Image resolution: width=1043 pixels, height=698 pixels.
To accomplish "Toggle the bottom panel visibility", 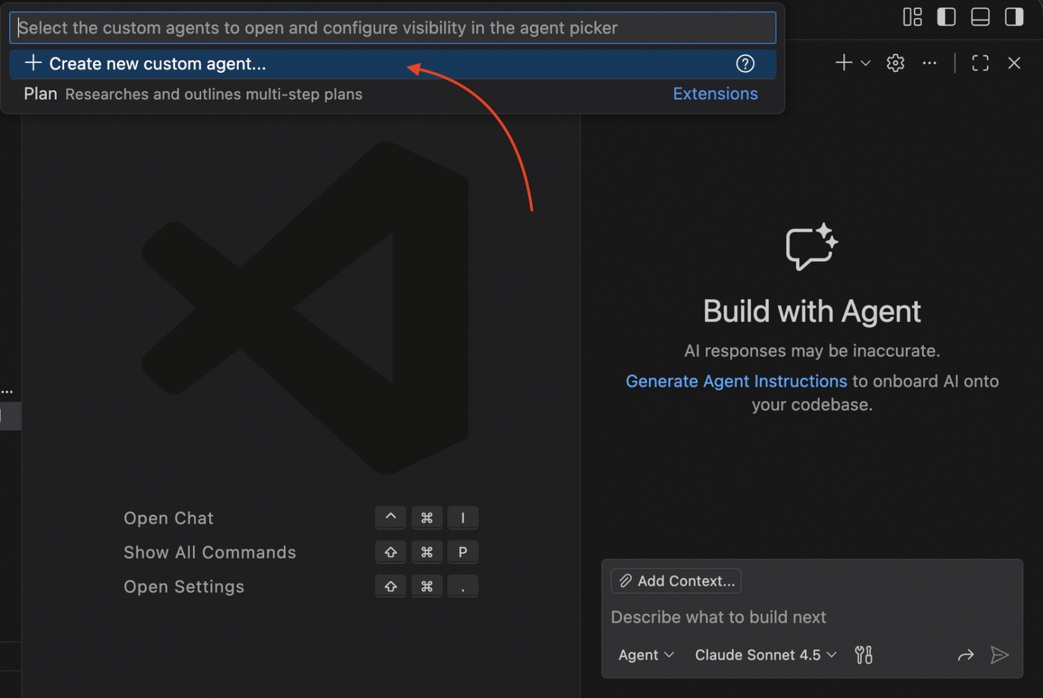I will (979, 17).
